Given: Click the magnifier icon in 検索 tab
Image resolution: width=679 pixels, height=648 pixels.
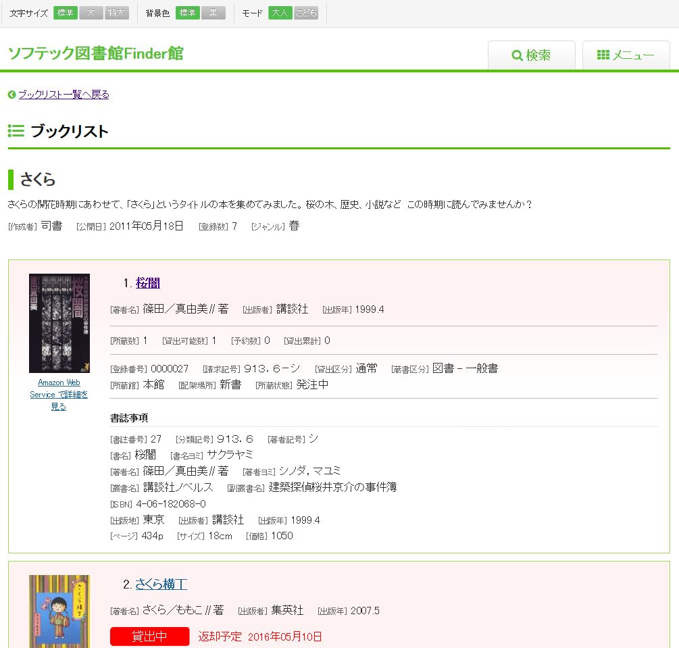Looking at the screenshot, I should (517, 55).
